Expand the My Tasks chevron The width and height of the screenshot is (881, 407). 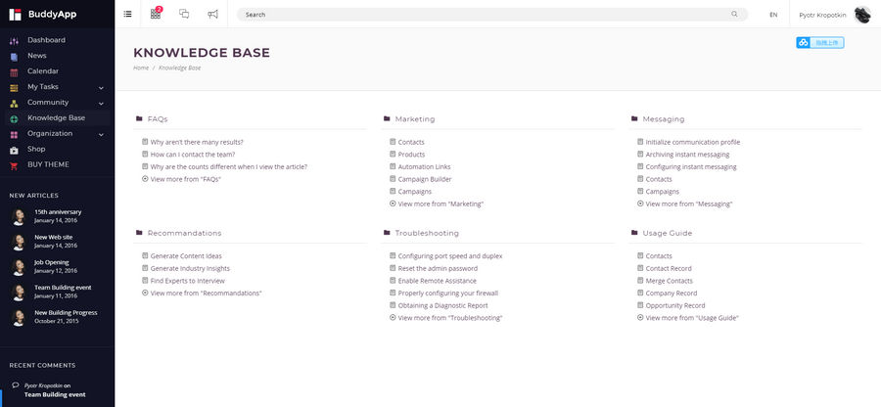[101, 88]
